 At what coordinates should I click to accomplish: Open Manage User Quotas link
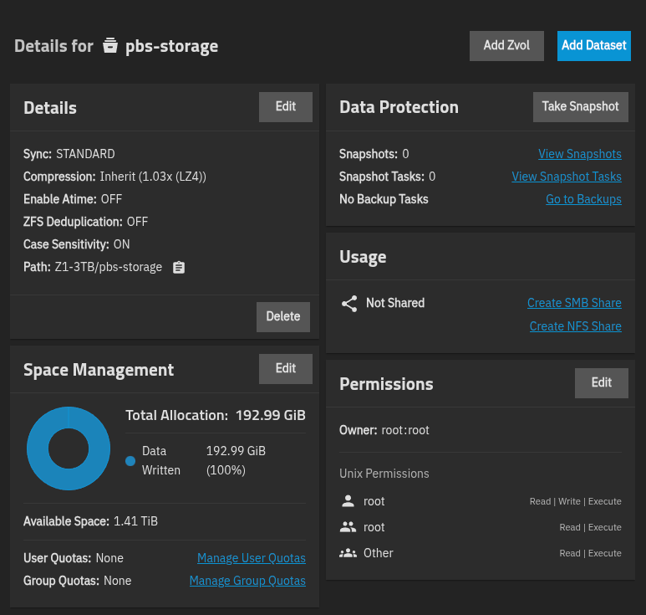point(251,558)
